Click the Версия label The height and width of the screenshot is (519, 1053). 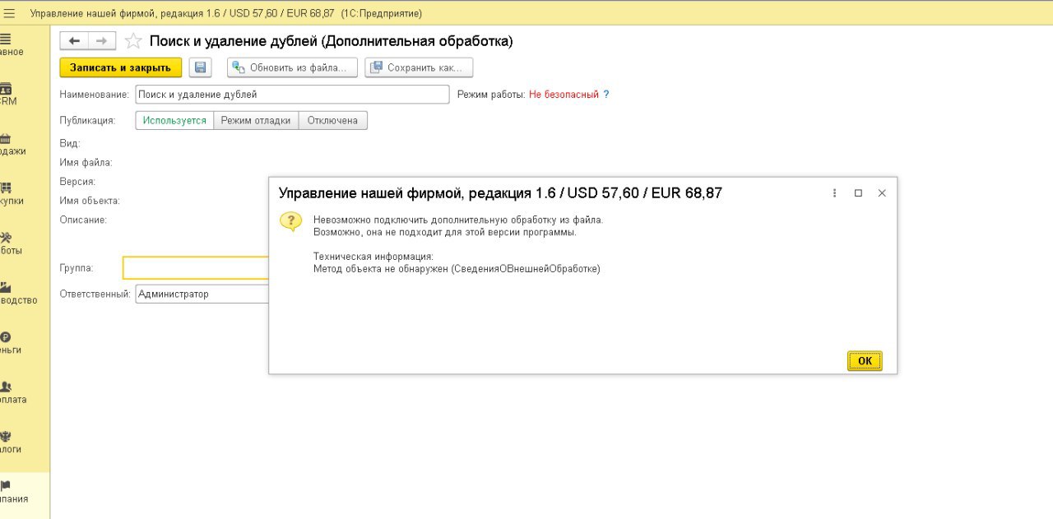click(x=77, y=182)
